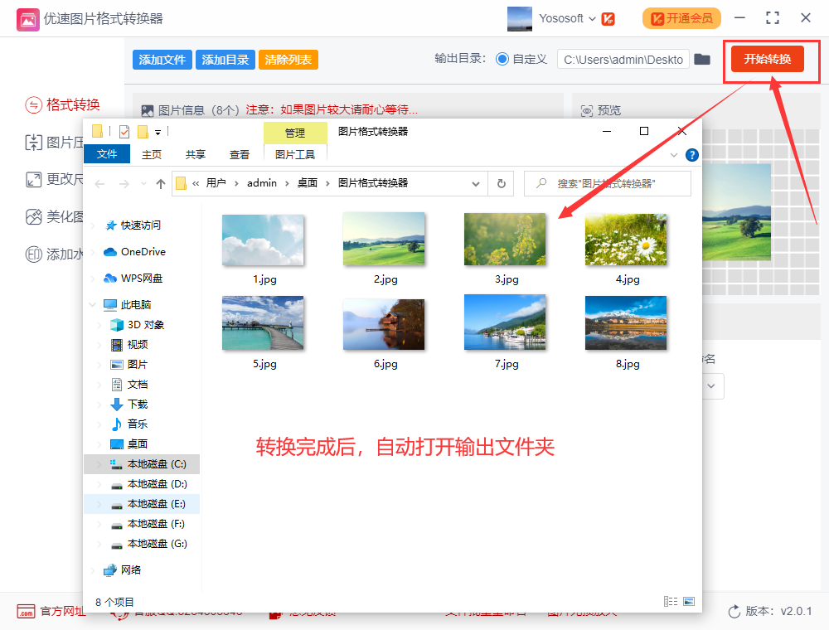Open the 更改尺寸 (resize) tool

coord(46,178)
